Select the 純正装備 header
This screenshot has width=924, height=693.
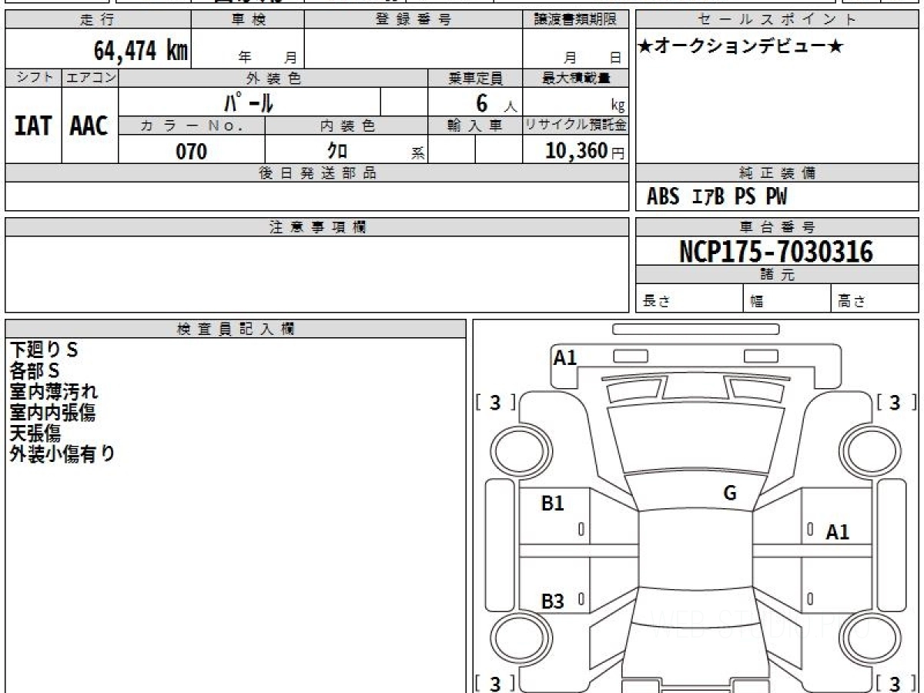777,173
